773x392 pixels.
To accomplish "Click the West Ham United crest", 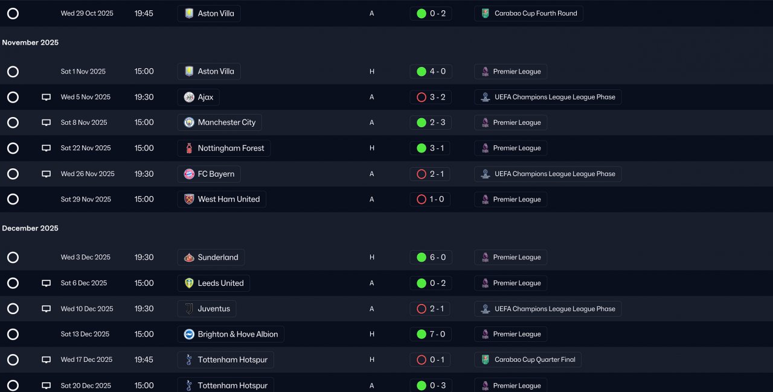I will [x=189, y=200].
